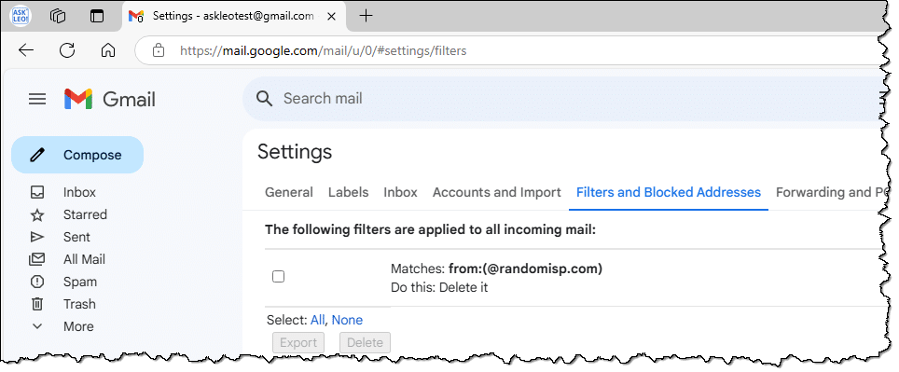Open the Starred mail folder

tap(85, 214)
